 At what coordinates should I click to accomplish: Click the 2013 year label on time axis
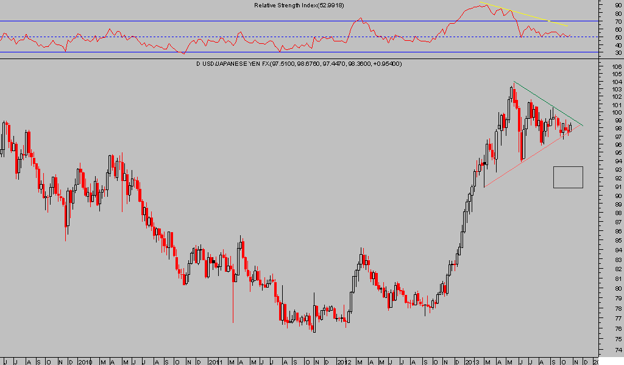point(471,361)
